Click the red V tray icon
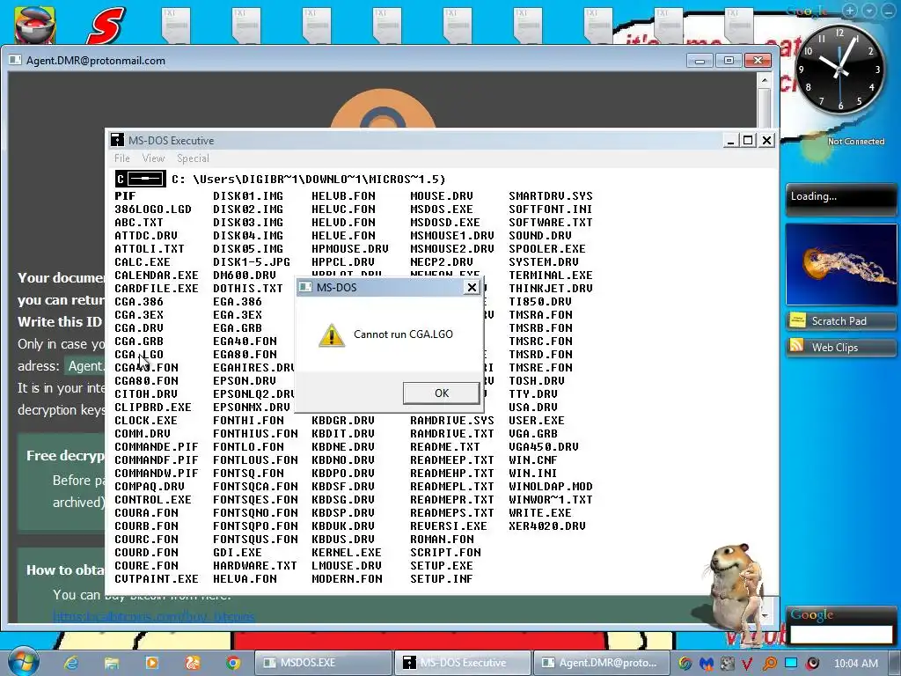Screen dimensions: 901x676 pyautogui.click(x=746, y=664)
